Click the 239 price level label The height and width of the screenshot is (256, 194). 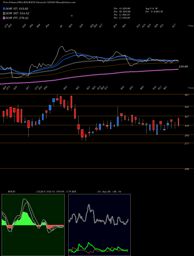(187, 169)
